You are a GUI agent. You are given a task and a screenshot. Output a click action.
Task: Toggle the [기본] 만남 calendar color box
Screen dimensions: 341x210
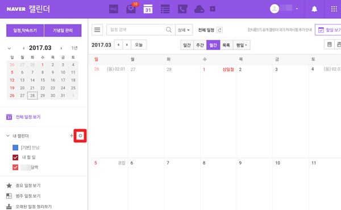pyautogui.click(x=15, y=148)
